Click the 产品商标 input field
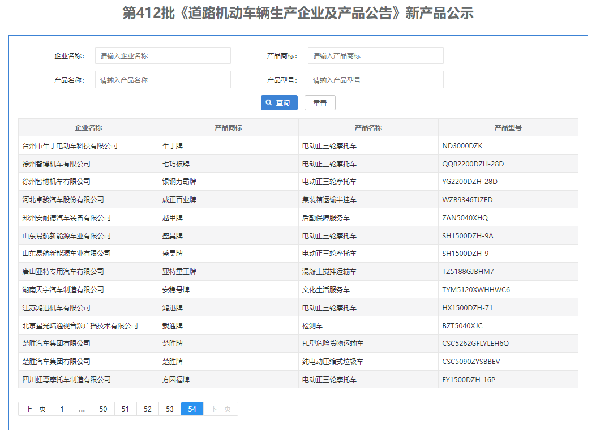 click(x=375, y=56)
